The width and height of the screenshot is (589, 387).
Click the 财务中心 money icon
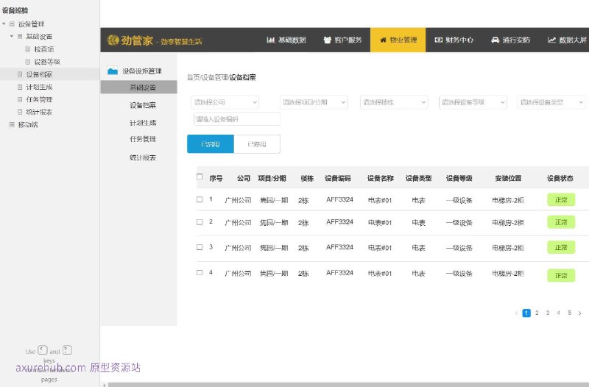coord(438,40)
